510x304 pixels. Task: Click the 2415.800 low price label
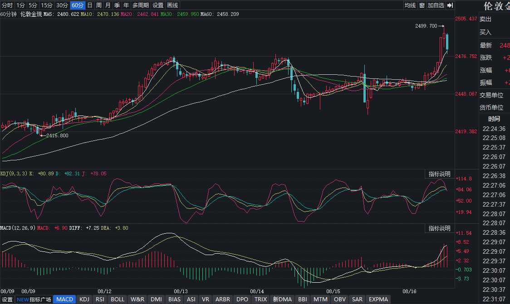(57, 136)
